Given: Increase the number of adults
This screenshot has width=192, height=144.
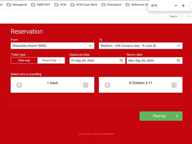Looking at the screenshot, I should click(86, 85).
